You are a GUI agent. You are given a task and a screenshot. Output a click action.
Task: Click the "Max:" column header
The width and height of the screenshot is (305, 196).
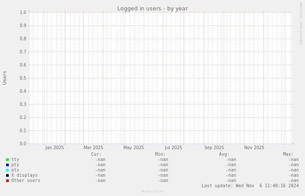click(x=288, y=154)
